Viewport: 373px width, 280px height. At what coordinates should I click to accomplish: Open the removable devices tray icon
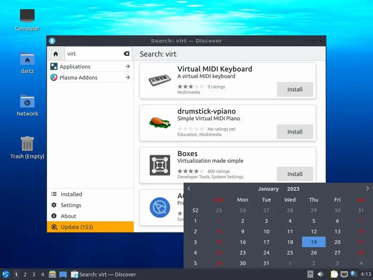click(x=310, y=274)
